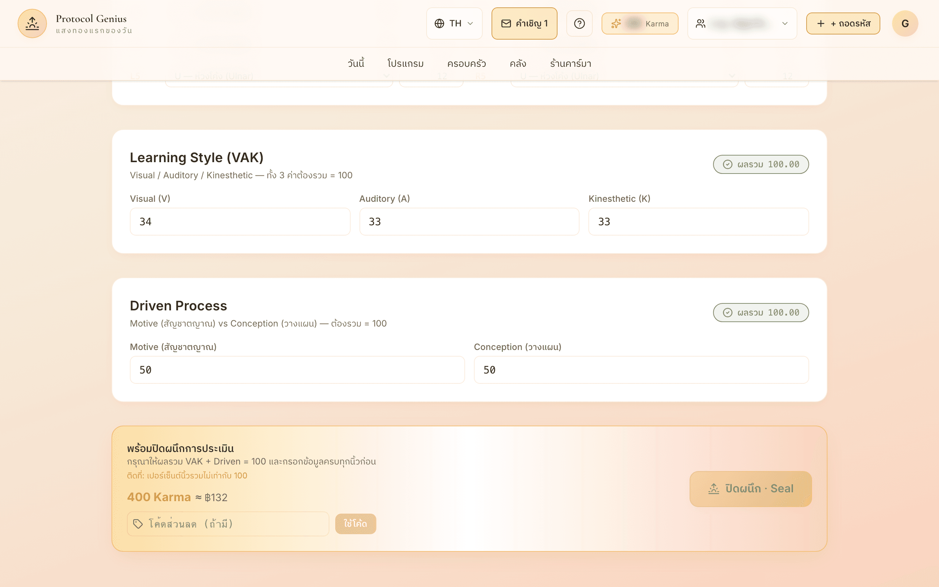
Task: Select the คลัง tab
Action: (x=518, y=63)
